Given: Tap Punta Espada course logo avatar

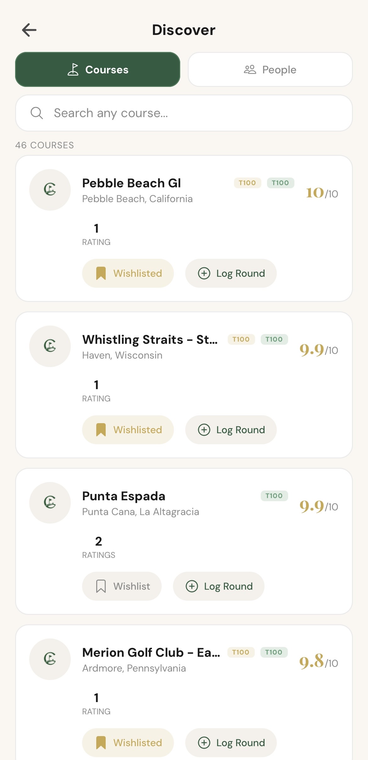Looking at the screenshot, I should [x=50, y=502].
